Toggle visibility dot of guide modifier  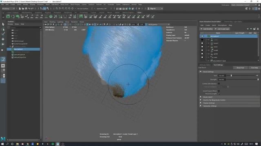click(x=202, y=54)
